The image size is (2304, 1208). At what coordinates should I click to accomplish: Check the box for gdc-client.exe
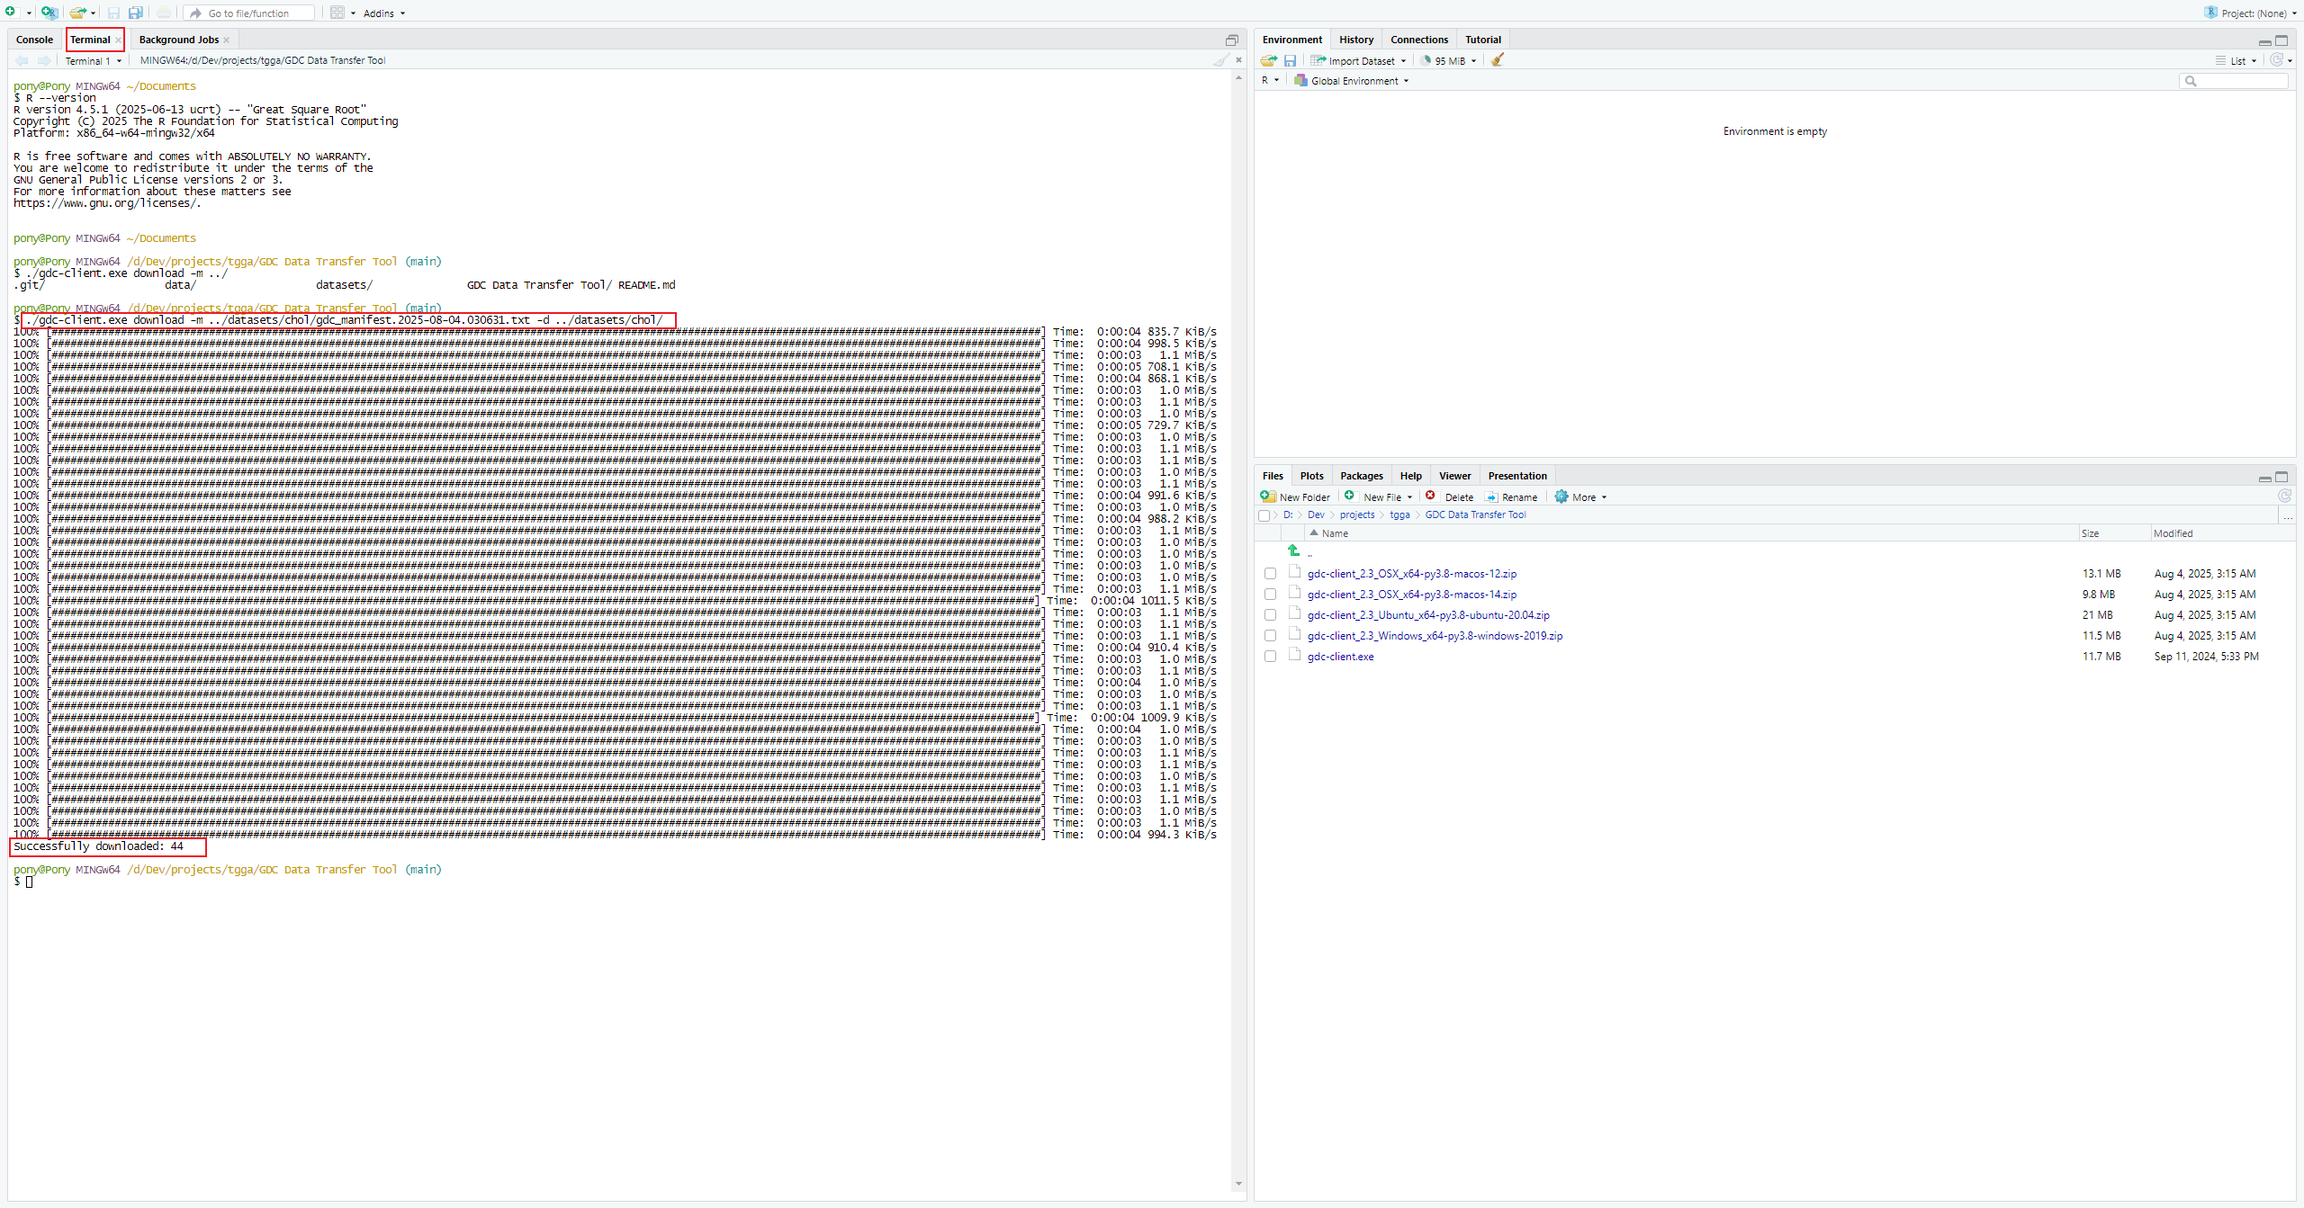(x=1270, y=657)
